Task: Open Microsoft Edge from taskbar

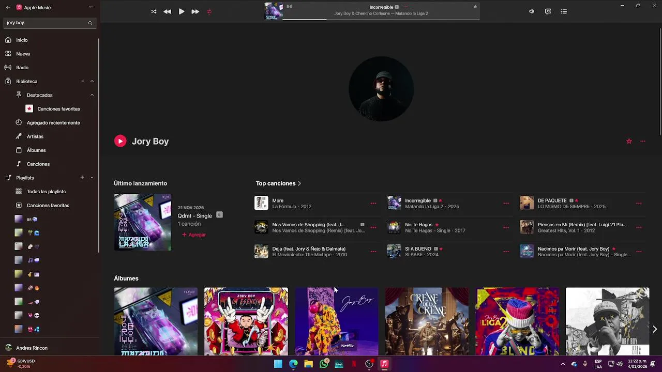Action: [293, 364]
